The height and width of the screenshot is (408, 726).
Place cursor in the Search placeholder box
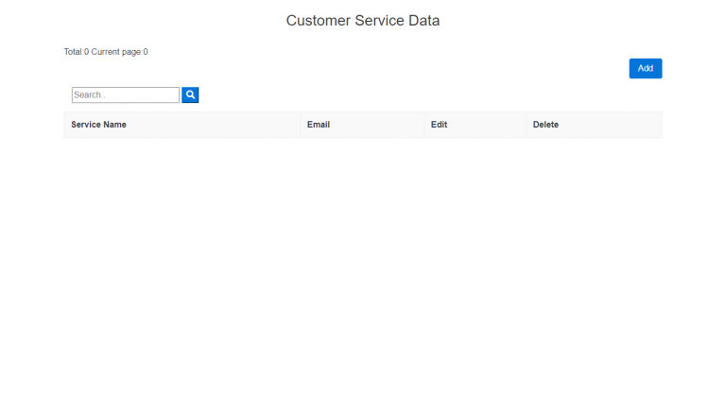tap(125, 95)
